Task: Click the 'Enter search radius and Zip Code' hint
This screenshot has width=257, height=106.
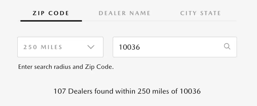Action: (66, 67)
